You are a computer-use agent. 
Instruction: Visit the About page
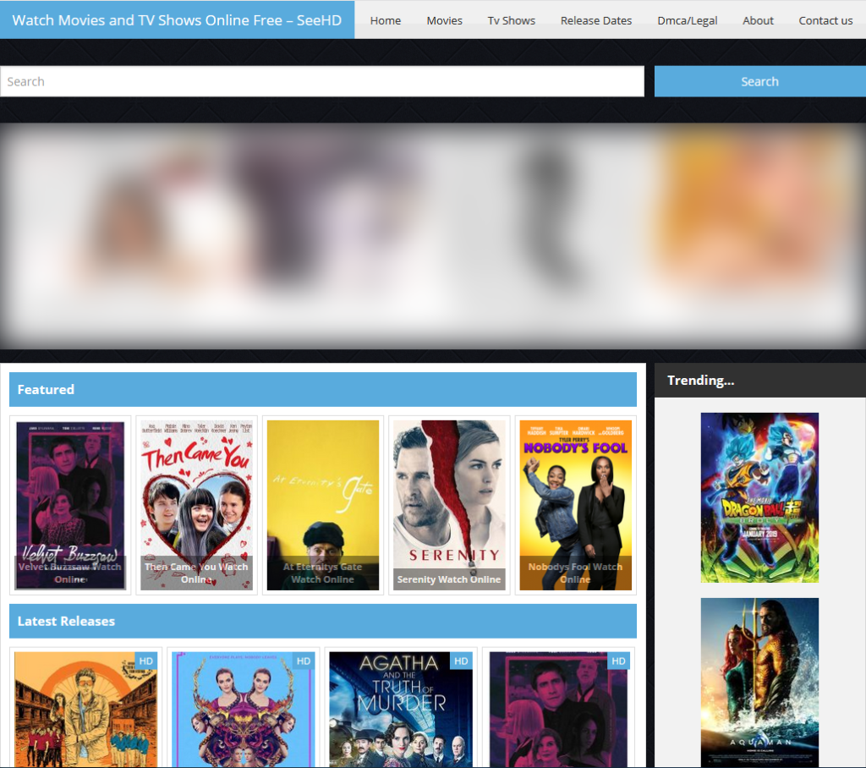[758, 20]
